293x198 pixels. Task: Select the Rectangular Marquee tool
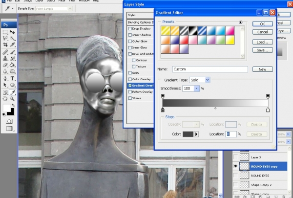click(5, 32)
